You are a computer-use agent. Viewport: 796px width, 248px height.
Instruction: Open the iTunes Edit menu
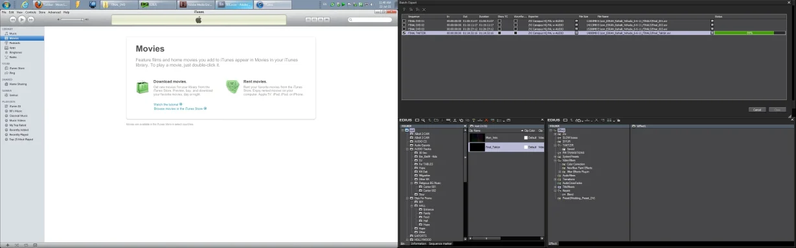pos(11,12)
